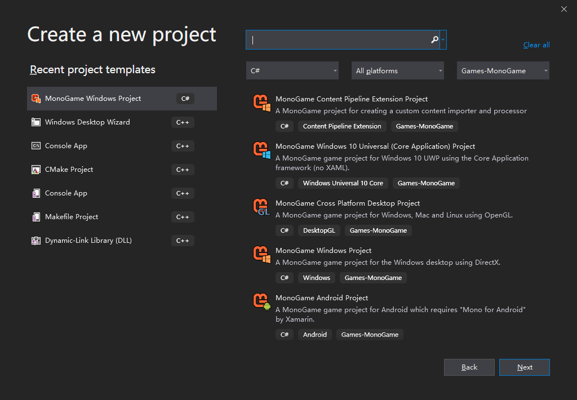Click C++ tag beside CMake Project
This screenshot has height=400, width=577.
tap(183, 170)
